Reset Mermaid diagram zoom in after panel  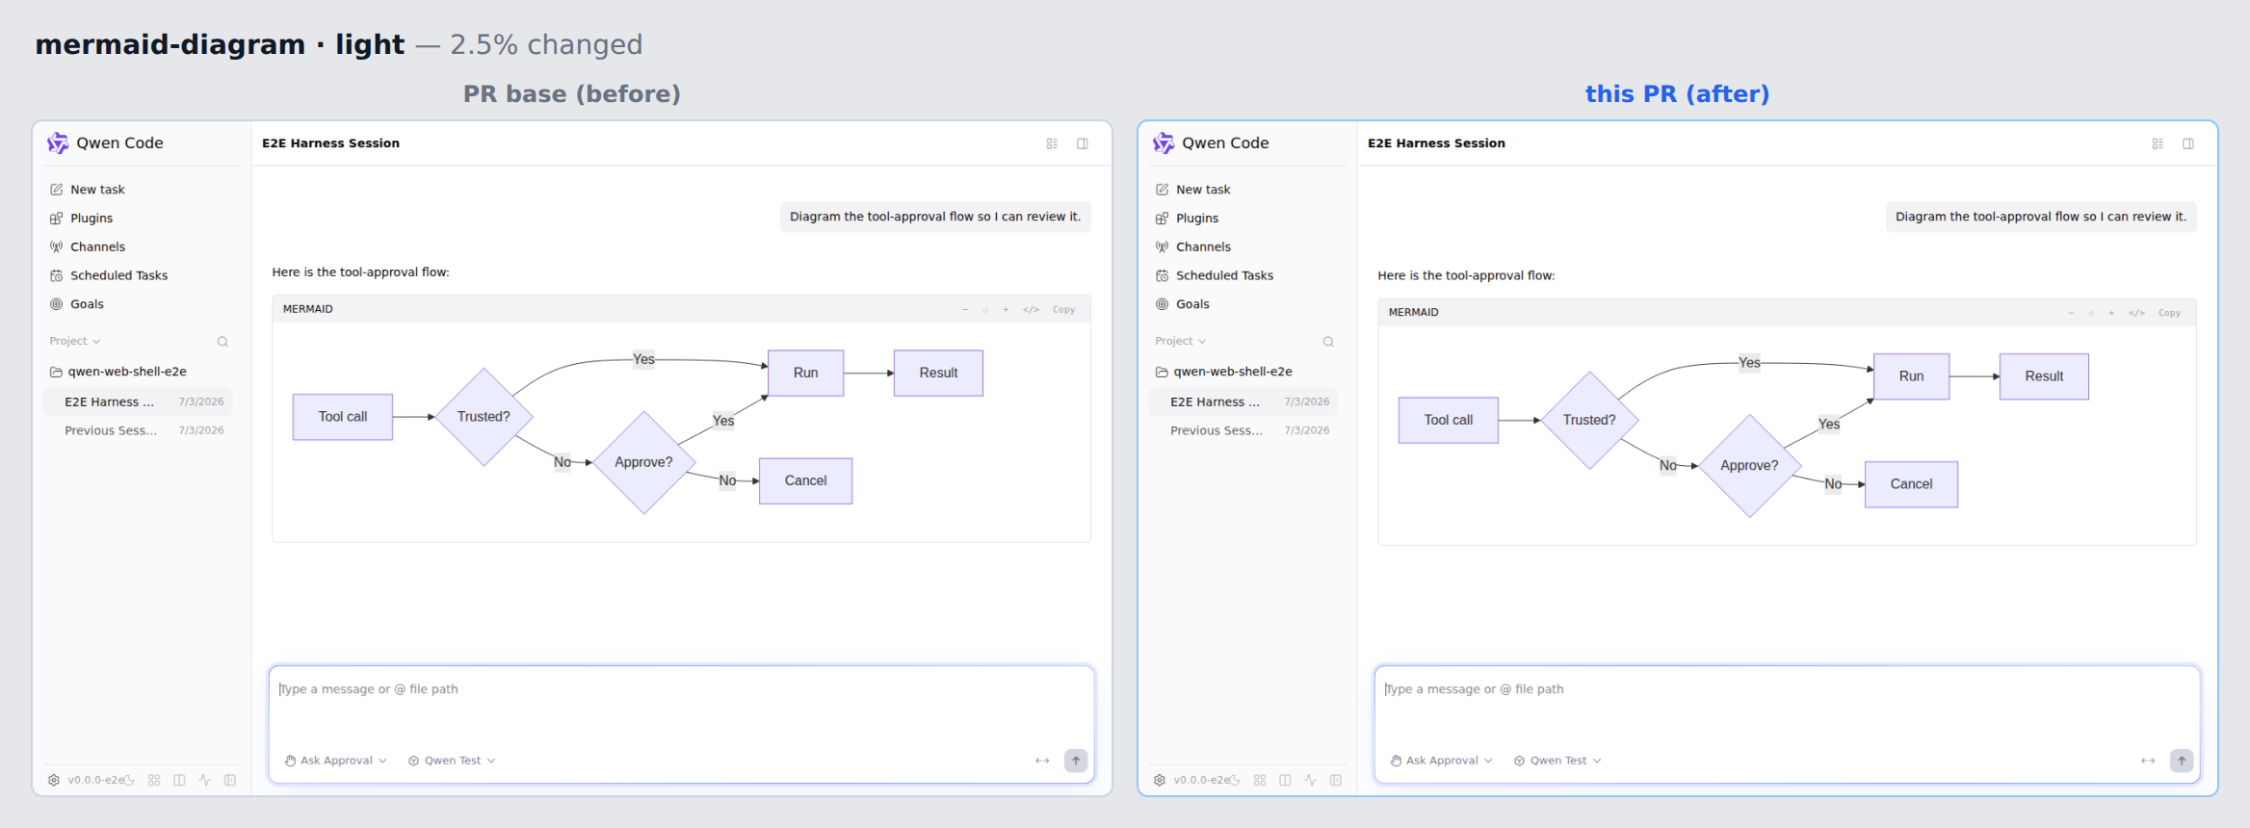point(2091,313)
